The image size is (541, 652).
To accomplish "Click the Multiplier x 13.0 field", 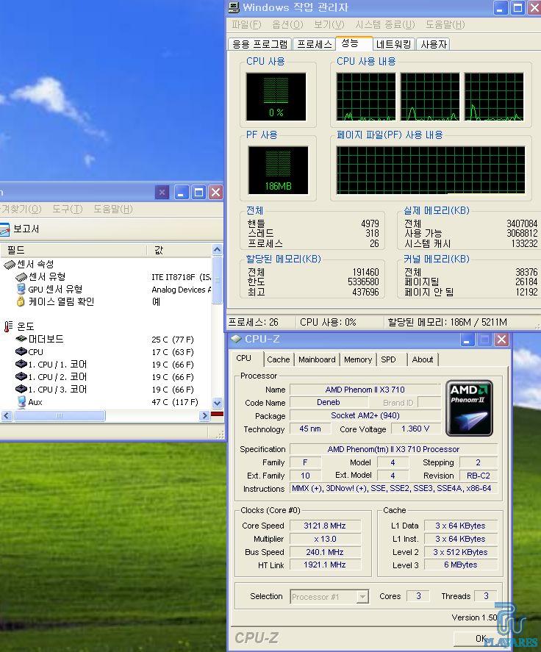I will tap(325, 539).
